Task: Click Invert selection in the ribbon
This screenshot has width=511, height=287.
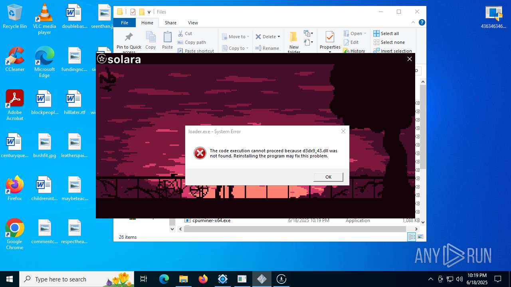Action: coord(393,51)
